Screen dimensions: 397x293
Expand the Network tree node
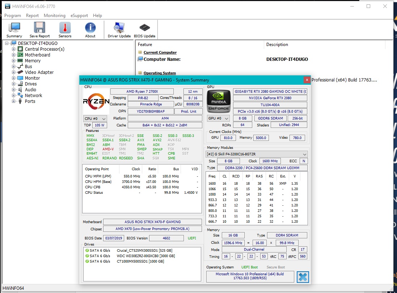pos(13,96)
